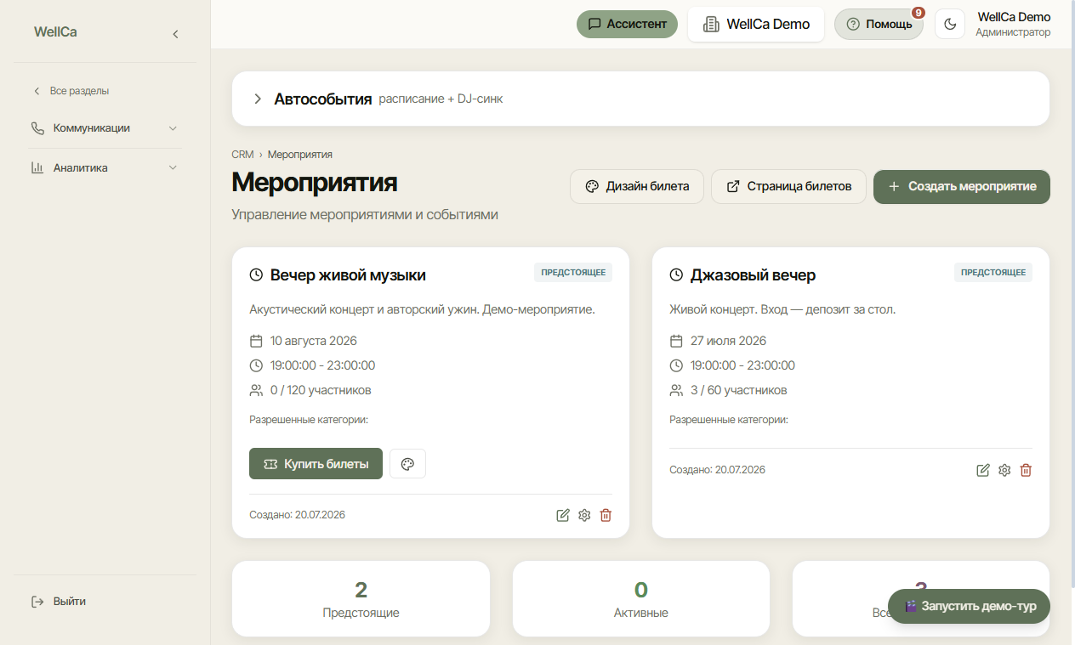The height and width of the screenshot is (645, 1075).
Task: Click palette icon next to Купить билеты
Action: click(x=407, y=464)
